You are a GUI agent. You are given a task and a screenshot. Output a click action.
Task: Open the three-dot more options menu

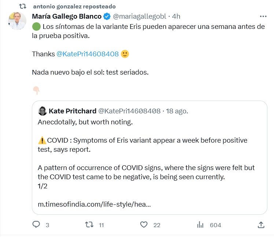coord(263,16)
